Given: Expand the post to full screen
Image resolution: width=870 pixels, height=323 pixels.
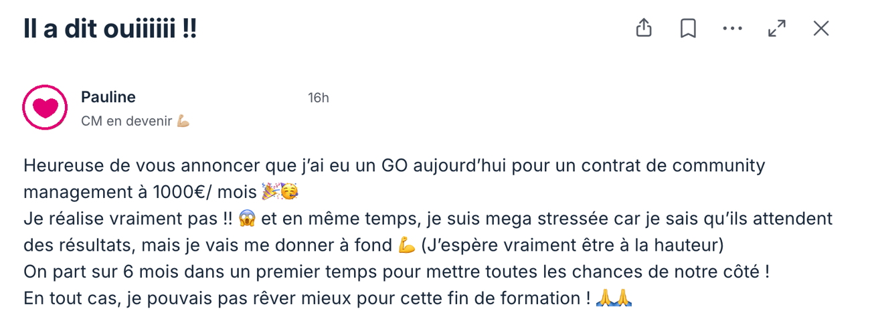Looking at the screenshot, I should pyautogui.click(x=777, y=28).
